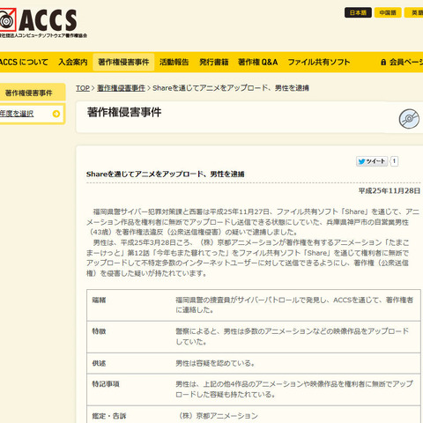Screen dimensions: 423x423
Task: Switch language to 中国語
Action: 388,12
